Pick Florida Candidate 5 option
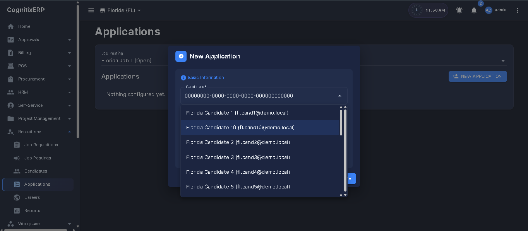This screenshot has height=231, width=528. click(x=260, y=187)
